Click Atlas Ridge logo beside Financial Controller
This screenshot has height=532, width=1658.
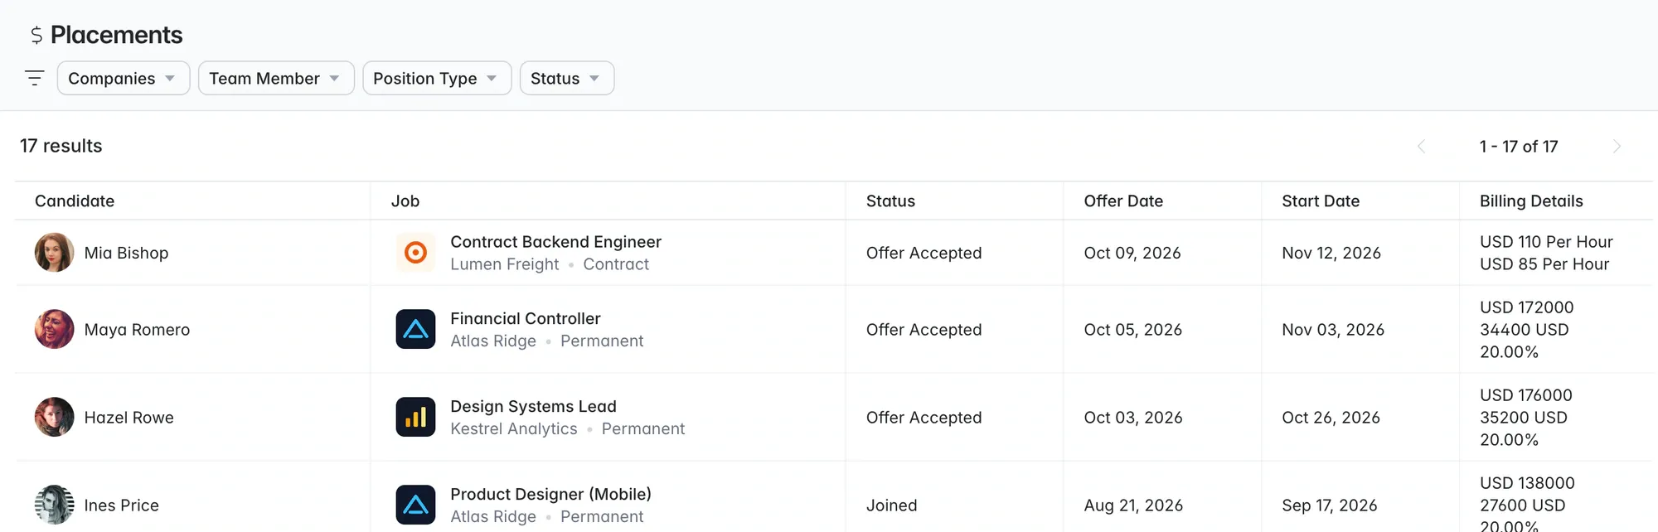(x=415, y=329)
